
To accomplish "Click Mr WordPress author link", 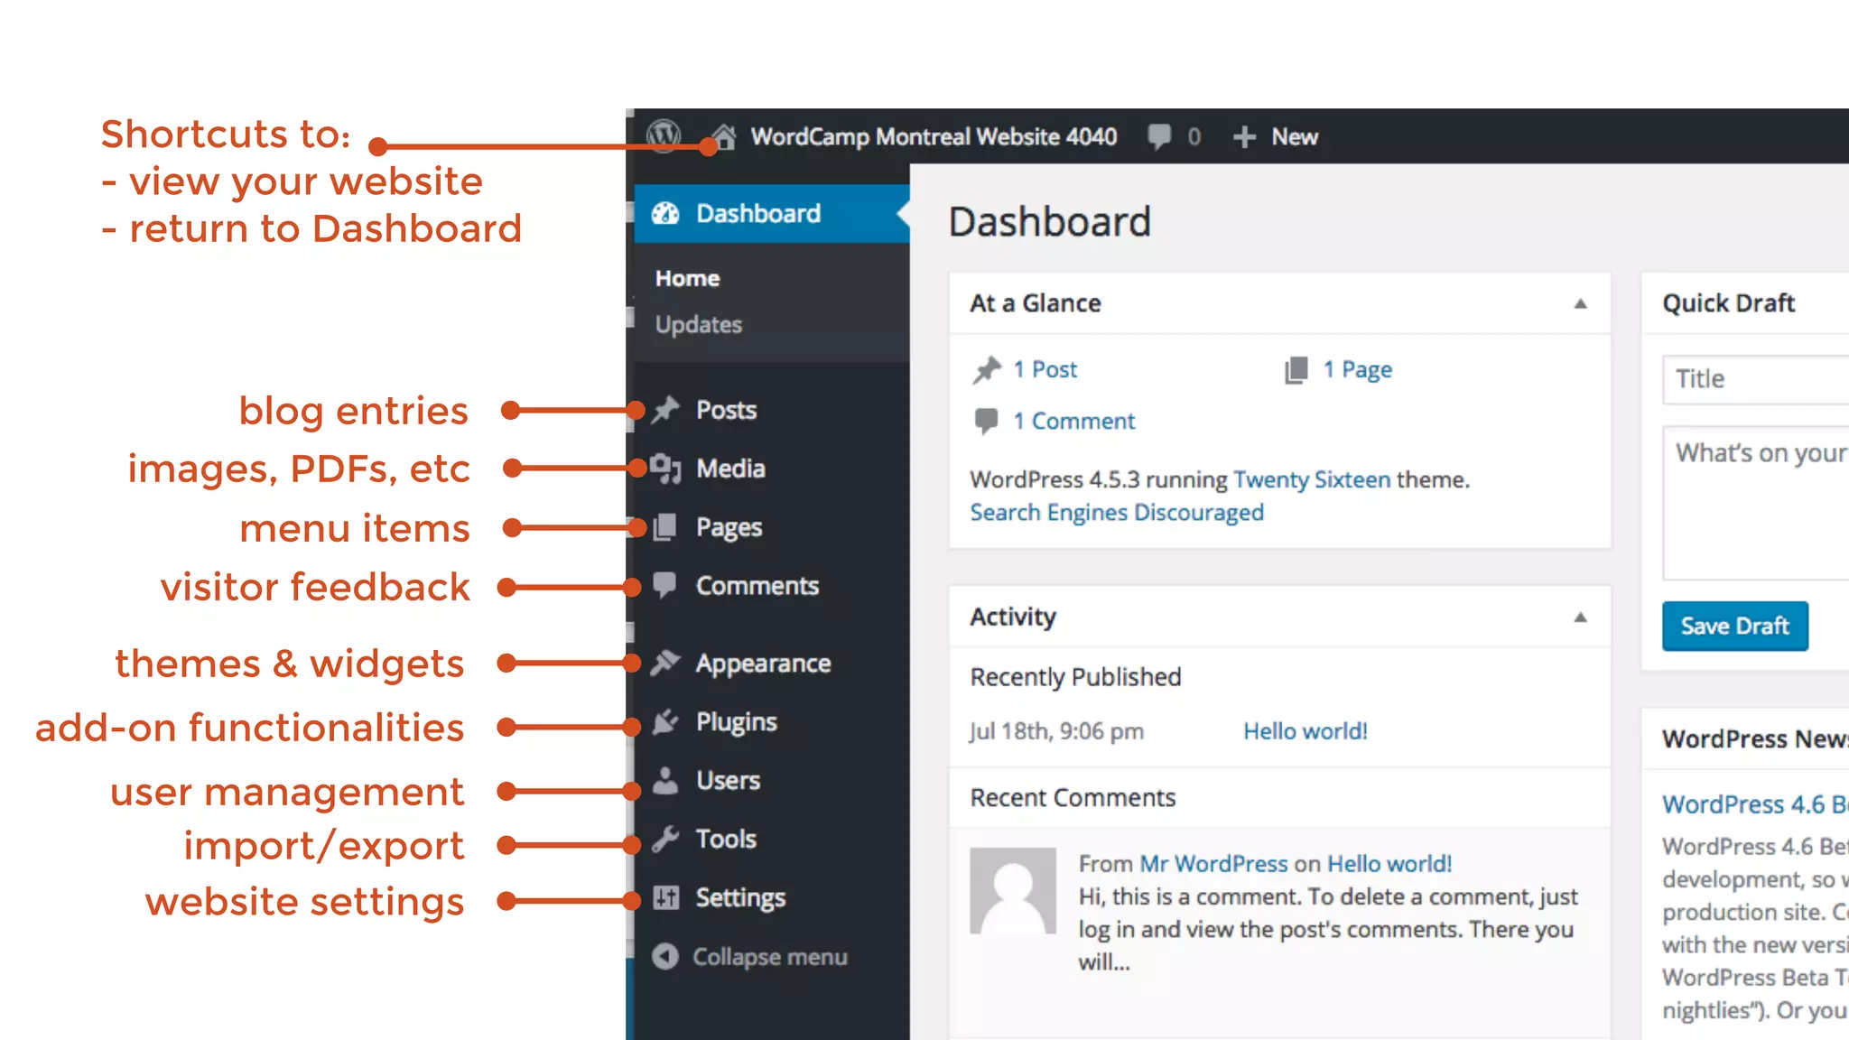I will 1213,864.
